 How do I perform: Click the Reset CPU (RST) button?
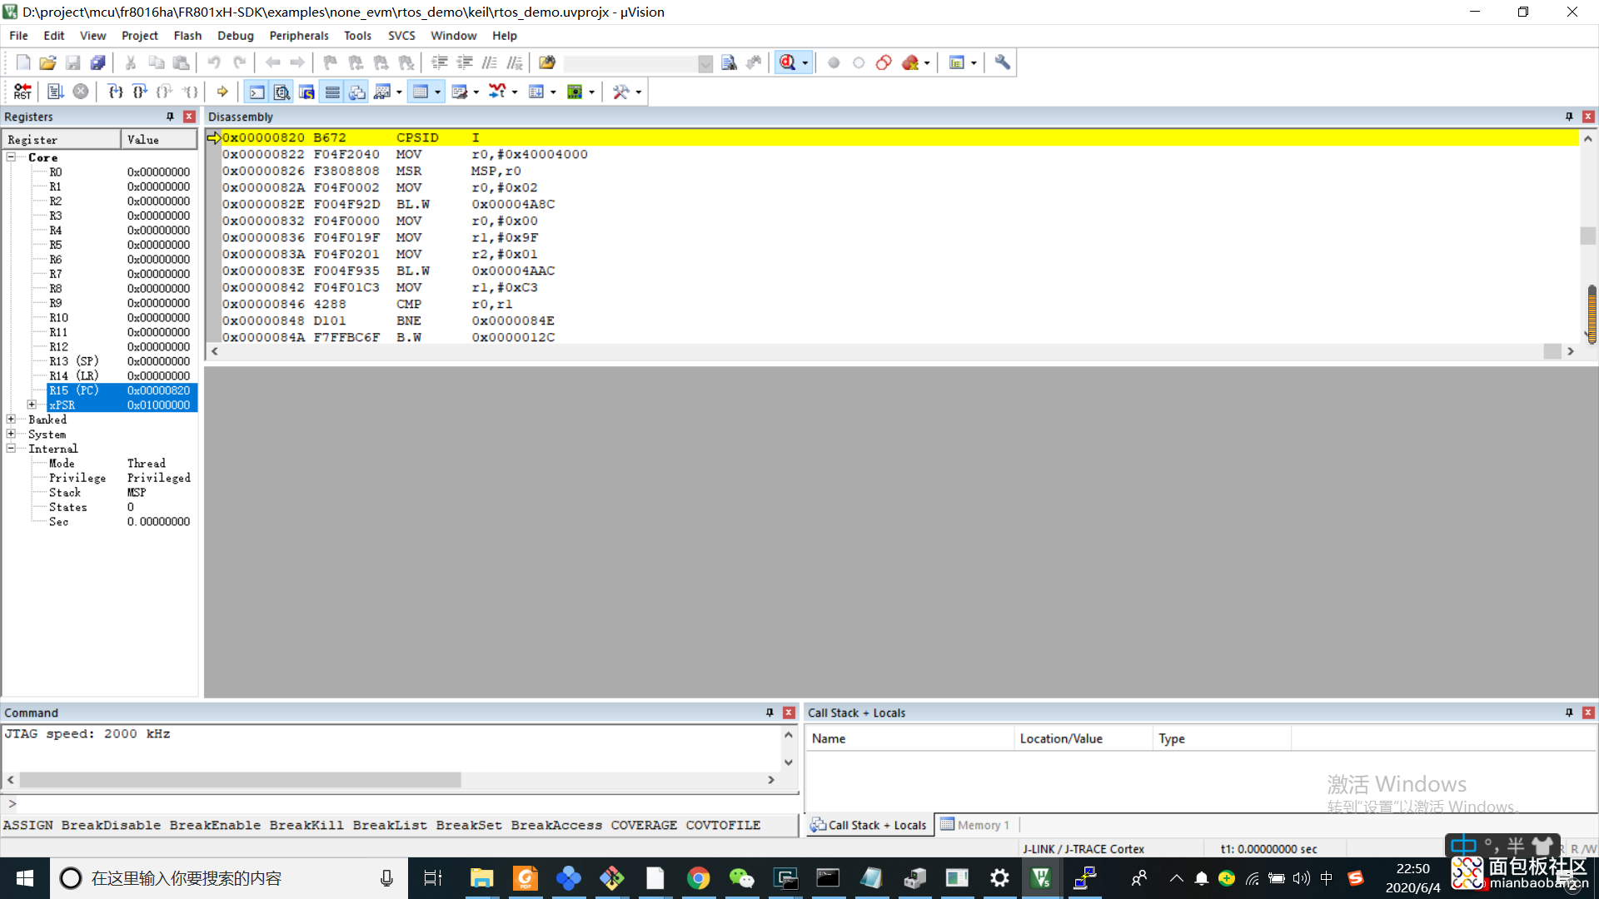pos(22,92)
